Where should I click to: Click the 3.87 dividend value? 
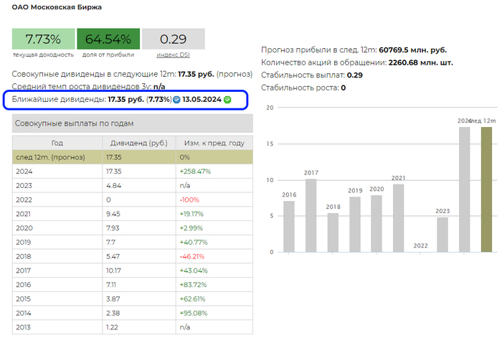click(113, 299)
